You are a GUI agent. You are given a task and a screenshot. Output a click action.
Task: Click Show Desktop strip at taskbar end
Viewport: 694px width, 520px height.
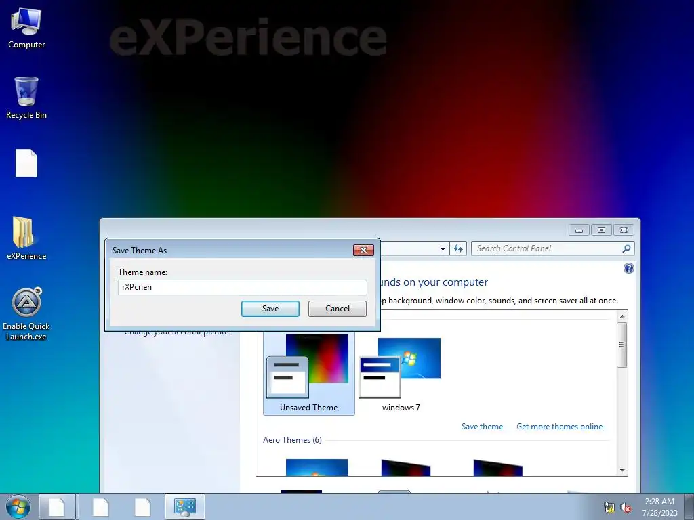tap(689, 506)
